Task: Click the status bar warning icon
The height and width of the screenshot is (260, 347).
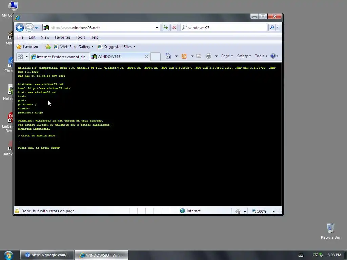Action: pos(17,211)
